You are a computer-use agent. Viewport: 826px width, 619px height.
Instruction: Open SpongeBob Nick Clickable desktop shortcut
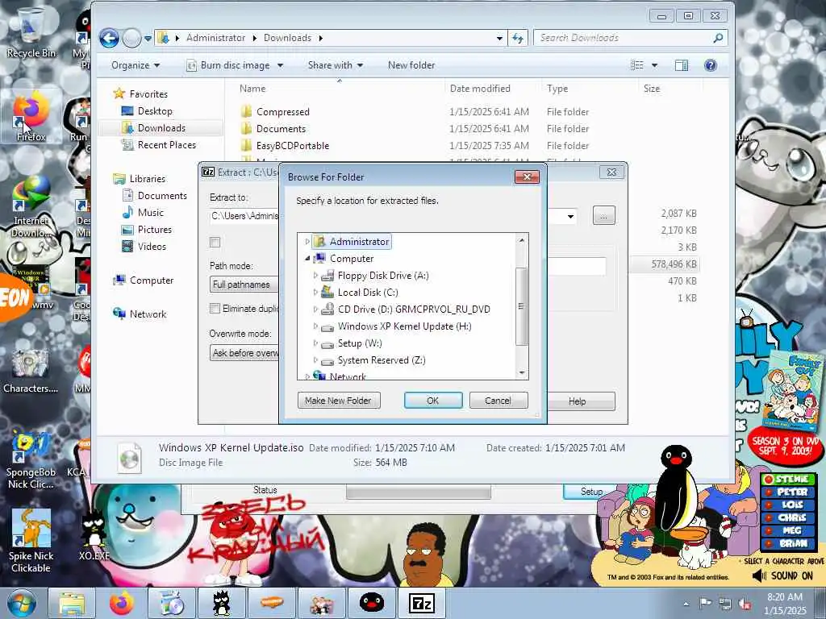[31, 460]
